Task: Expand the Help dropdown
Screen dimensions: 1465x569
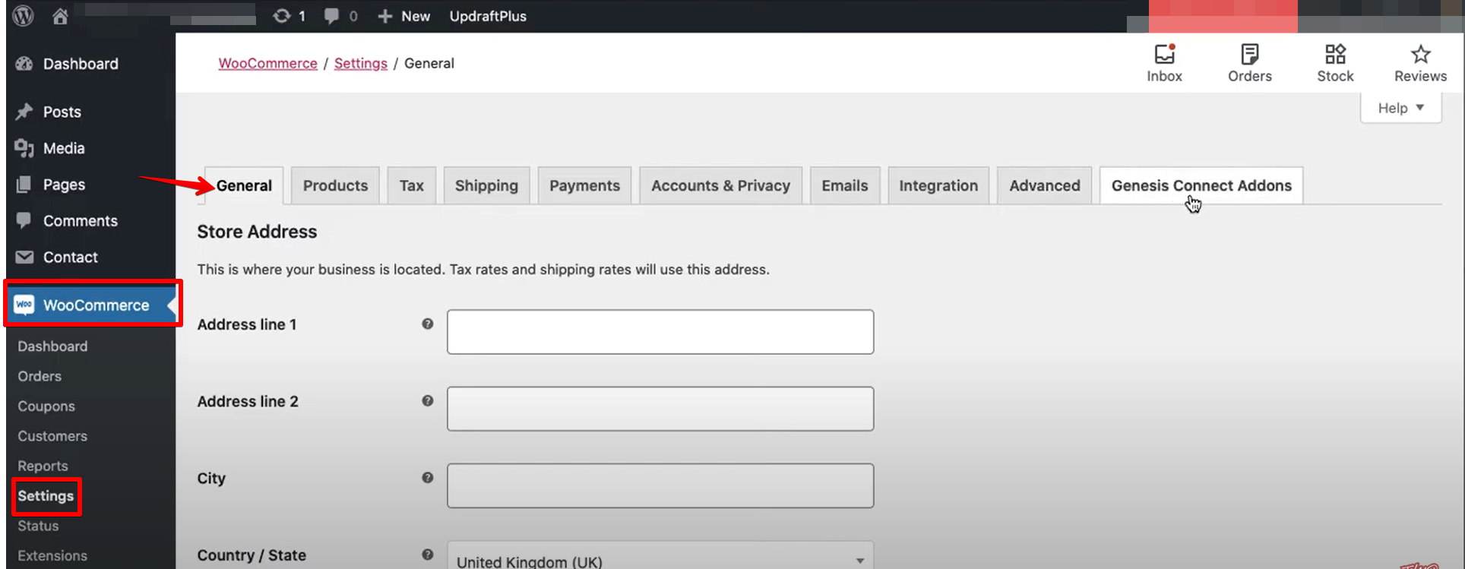Action: pos(1400,108)
